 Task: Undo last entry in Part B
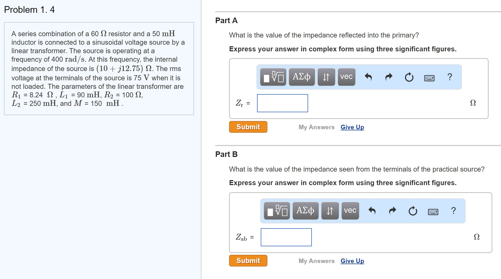tap(372, 211)
